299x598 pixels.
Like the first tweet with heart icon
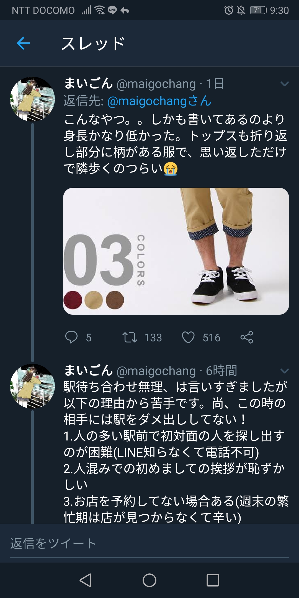[x=188, y=337]
